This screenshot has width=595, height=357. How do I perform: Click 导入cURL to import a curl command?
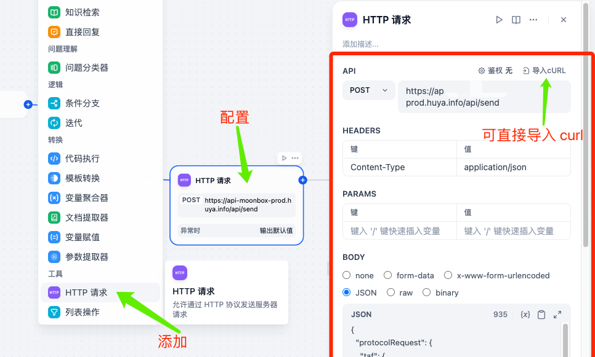coord(544,71)
